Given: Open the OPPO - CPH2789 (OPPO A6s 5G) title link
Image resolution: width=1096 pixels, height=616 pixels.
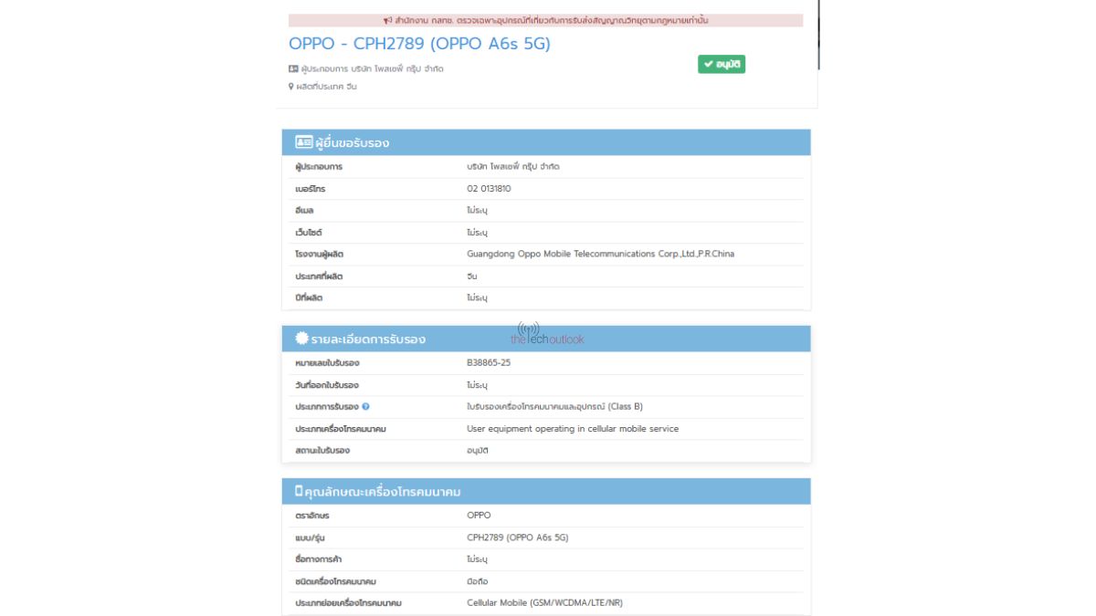Looking at the screenshot, I should tap(419, 43).
